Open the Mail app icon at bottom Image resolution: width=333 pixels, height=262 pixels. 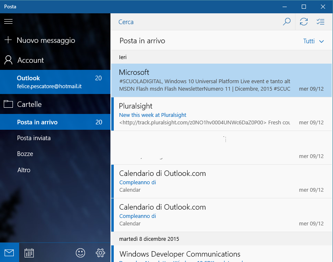click(x=9, y=253)
